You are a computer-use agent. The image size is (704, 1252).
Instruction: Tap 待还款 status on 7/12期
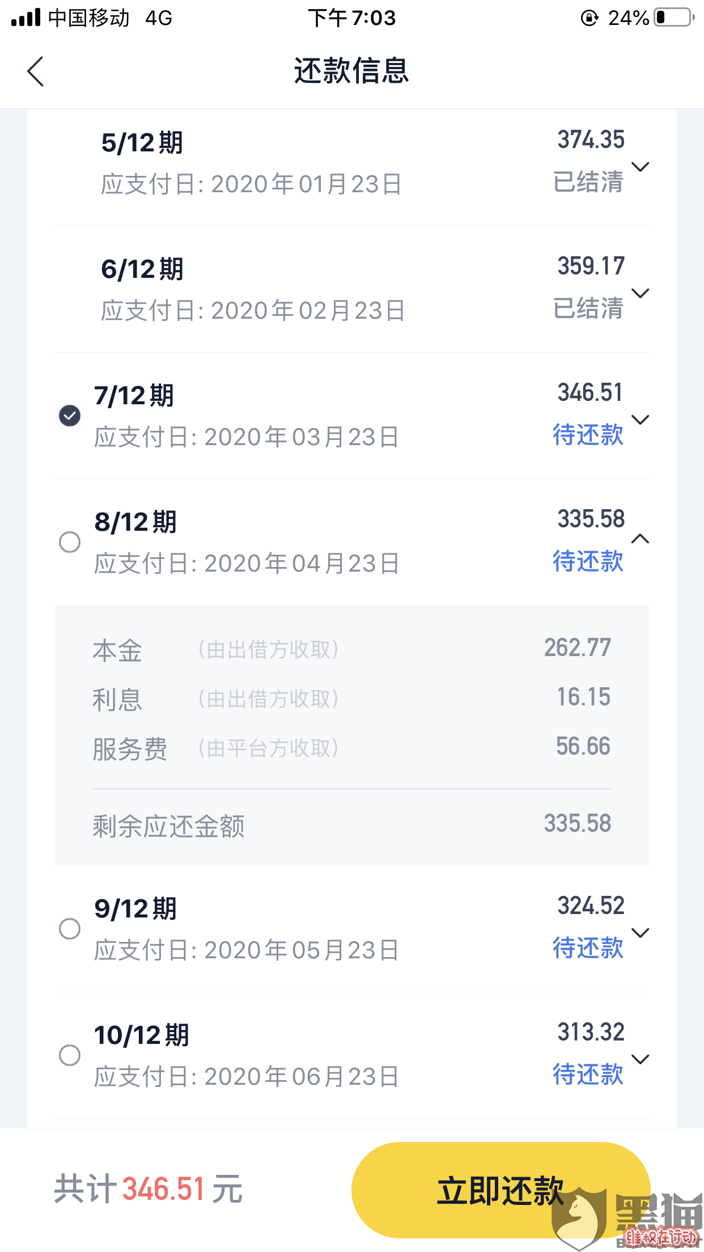[588, 435]
